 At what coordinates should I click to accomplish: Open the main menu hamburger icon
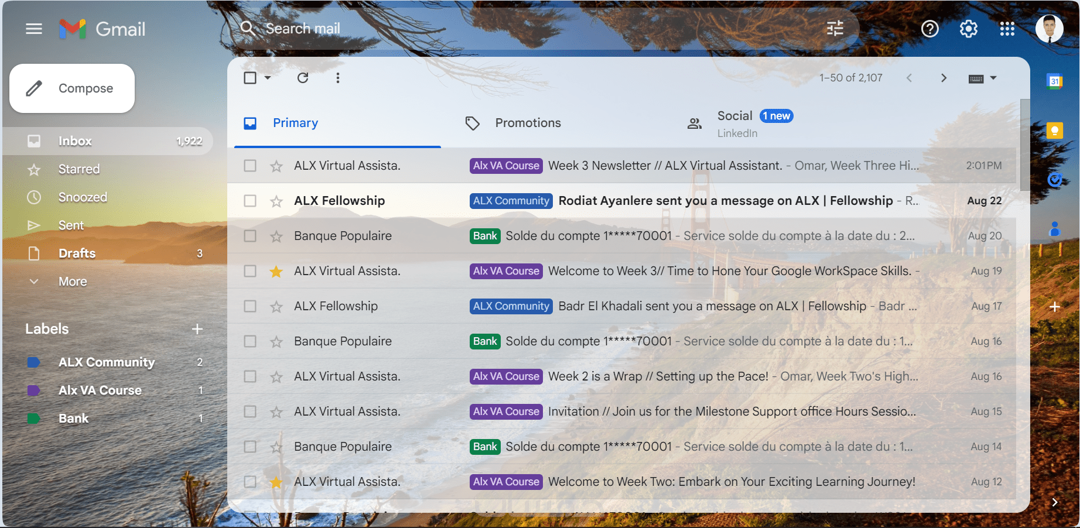point(34,29)
